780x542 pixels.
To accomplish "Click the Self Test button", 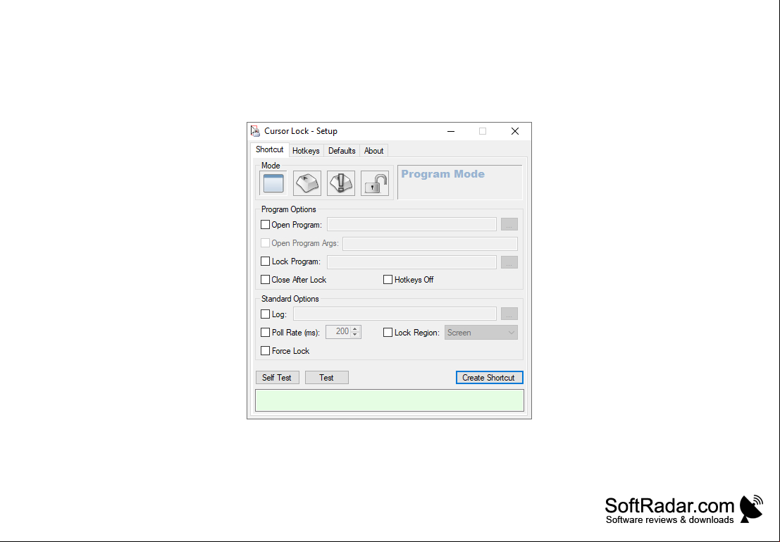I will (277, 378).
